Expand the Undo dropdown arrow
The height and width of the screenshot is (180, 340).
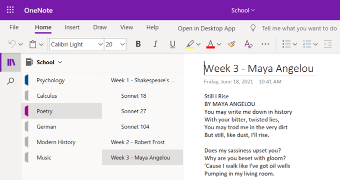20,44
